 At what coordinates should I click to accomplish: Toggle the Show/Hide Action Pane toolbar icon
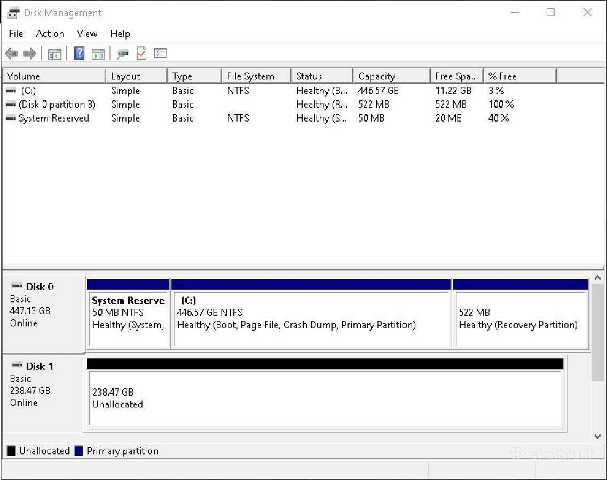(x=98, y=54)
